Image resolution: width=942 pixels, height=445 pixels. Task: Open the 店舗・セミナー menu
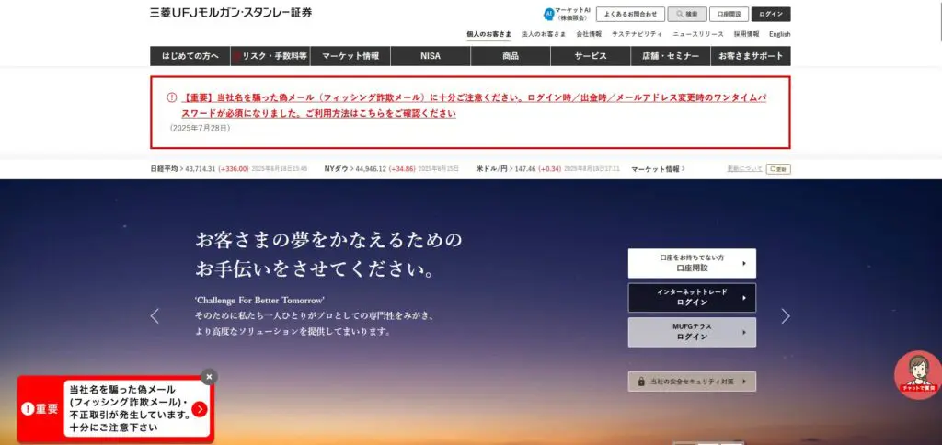point(671,56)
